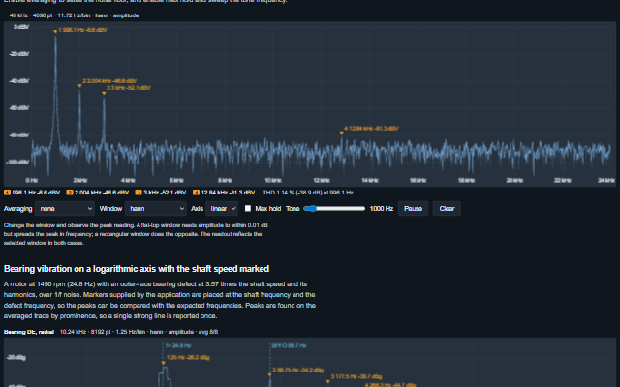Click peak marker 4 triangle at 12.84 kHz
The height and width of the screenshot is (387, 620).
coord(342,134)
